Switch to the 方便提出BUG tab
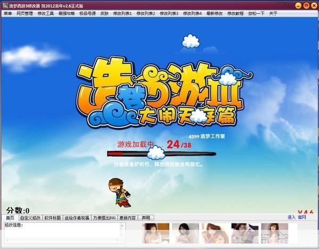This screenshot has width=319, height=249. 104,218
